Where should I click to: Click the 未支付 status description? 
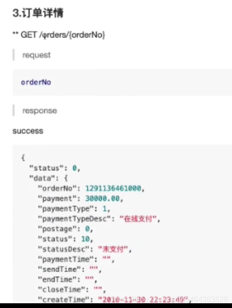click(113, 249)
